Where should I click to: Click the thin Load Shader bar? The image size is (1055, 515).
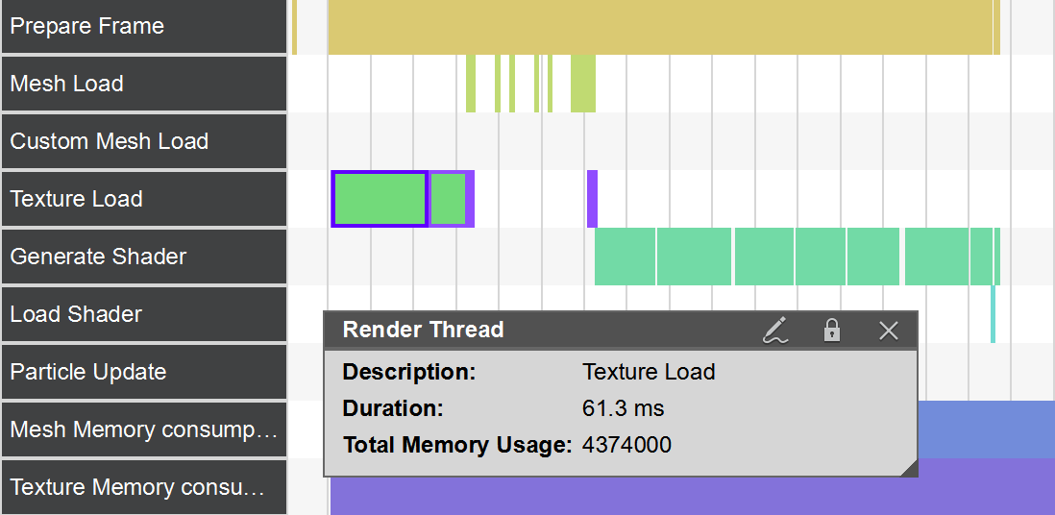(993, 314)
